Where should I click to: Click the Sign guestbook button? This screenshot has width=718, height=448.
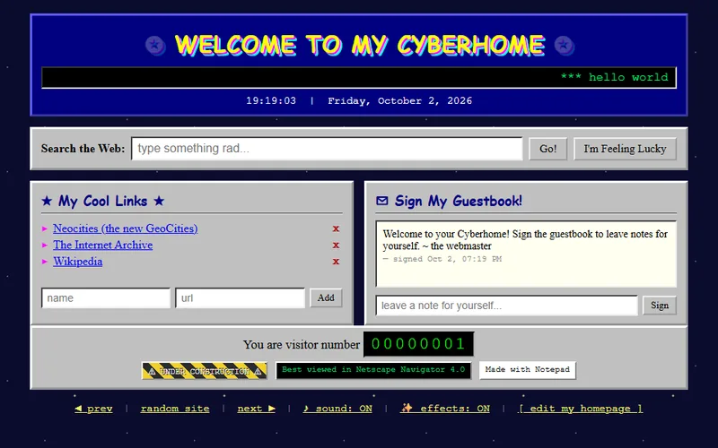point(660,306)
